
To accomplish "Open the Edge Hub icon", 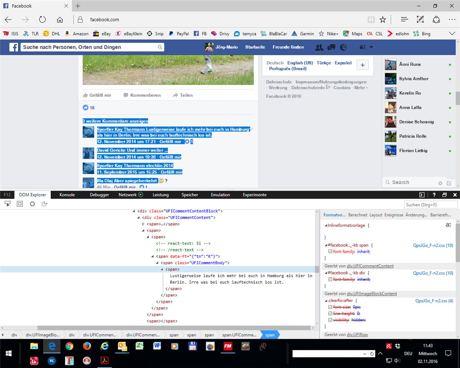I will coord(405,20).
